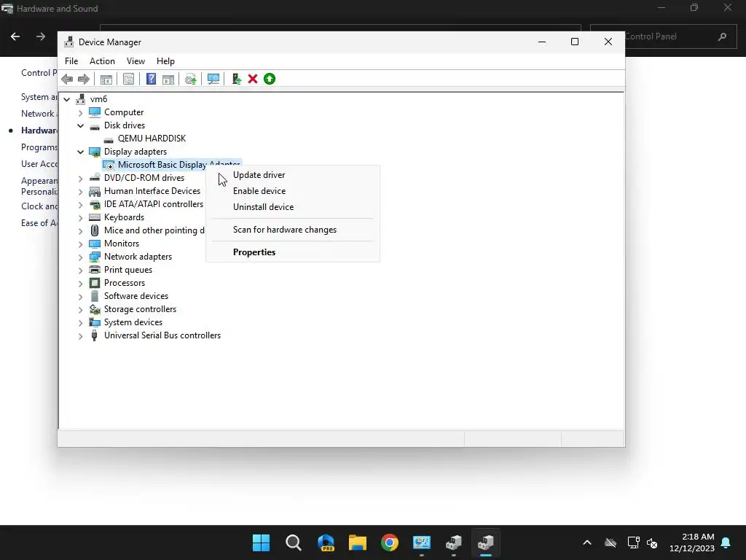
Task: Open taskbar Search
Action: [293, 542]
